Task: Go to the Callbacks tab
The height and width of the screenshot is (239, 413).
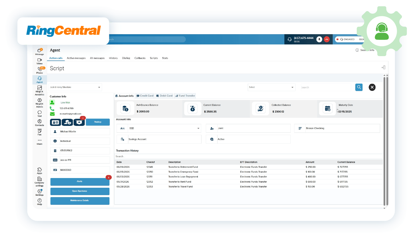Action: 140,58
